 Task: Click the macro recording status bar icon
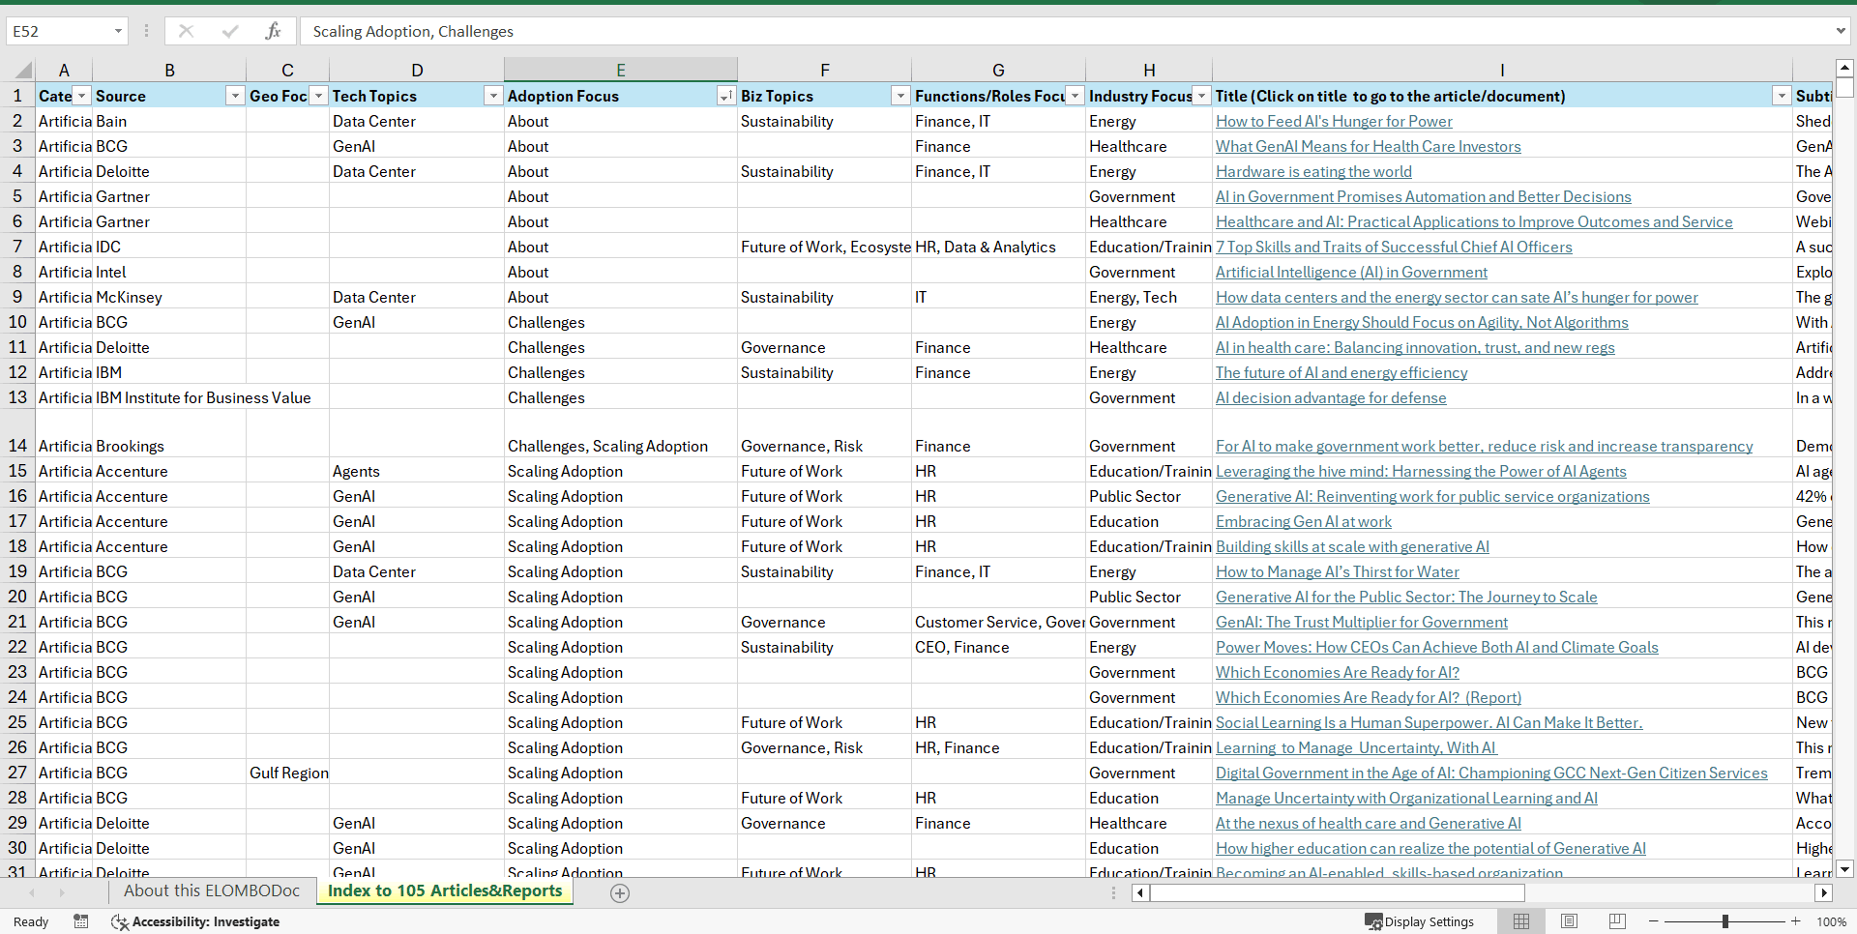(81, 921)
